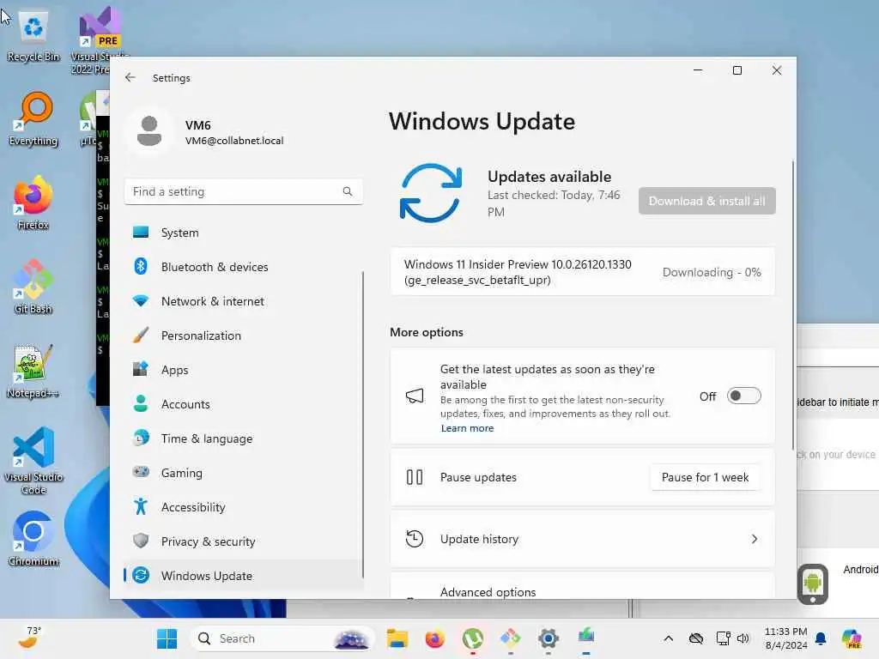The image size is (879, 659).
Task: Open File Explorer from the taskbar
Action: pyautogui.click(x=397, y=638)
